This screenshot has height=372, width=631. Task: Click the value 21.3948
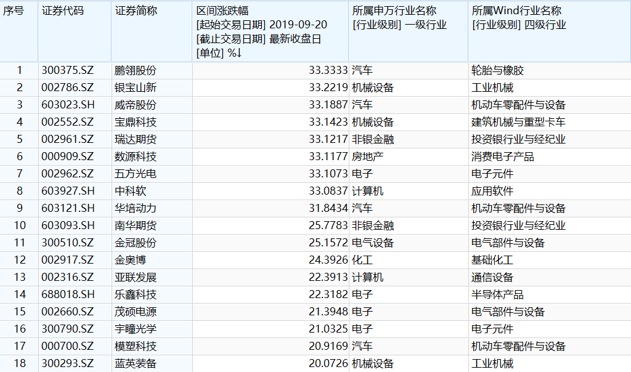(328, 312)
